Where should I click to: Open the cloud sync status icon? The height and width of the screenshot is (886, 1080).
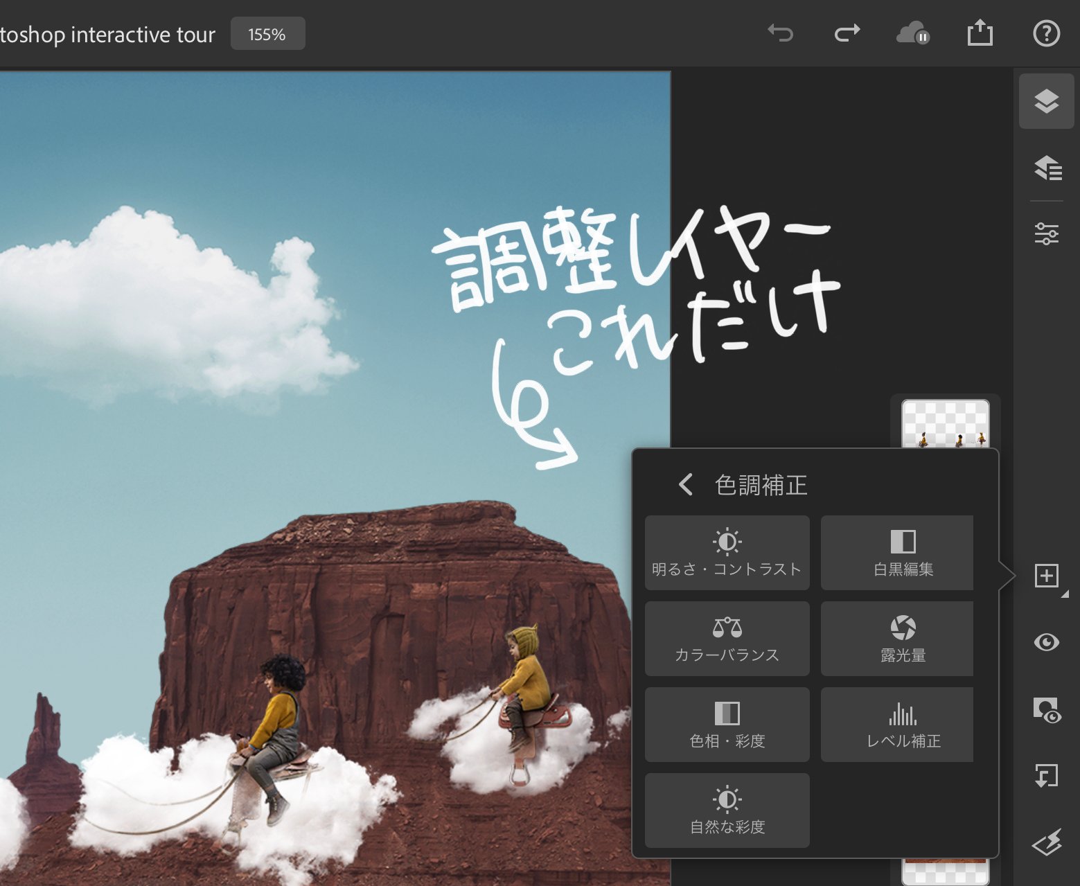click(913, 33)
